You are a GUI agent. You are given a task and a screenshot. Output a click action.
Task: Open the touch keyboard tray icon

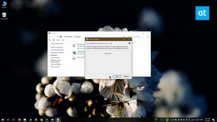pyautogui.click(x=198, y=120)
